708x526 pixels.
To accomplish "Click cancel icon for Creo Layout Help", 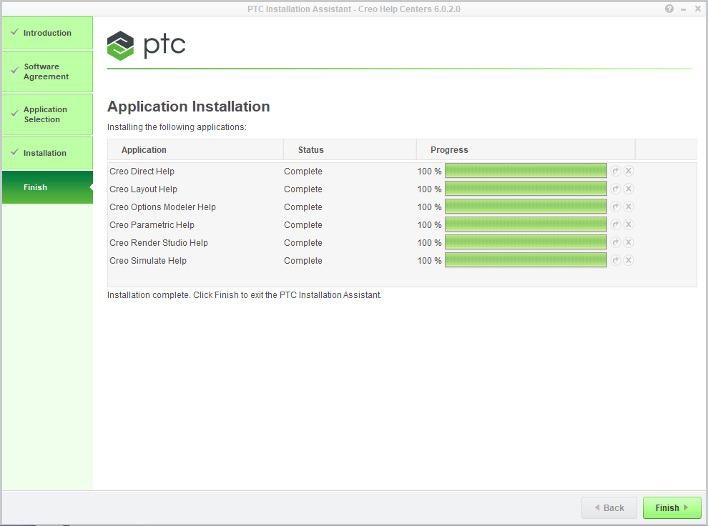I will 629,189.
